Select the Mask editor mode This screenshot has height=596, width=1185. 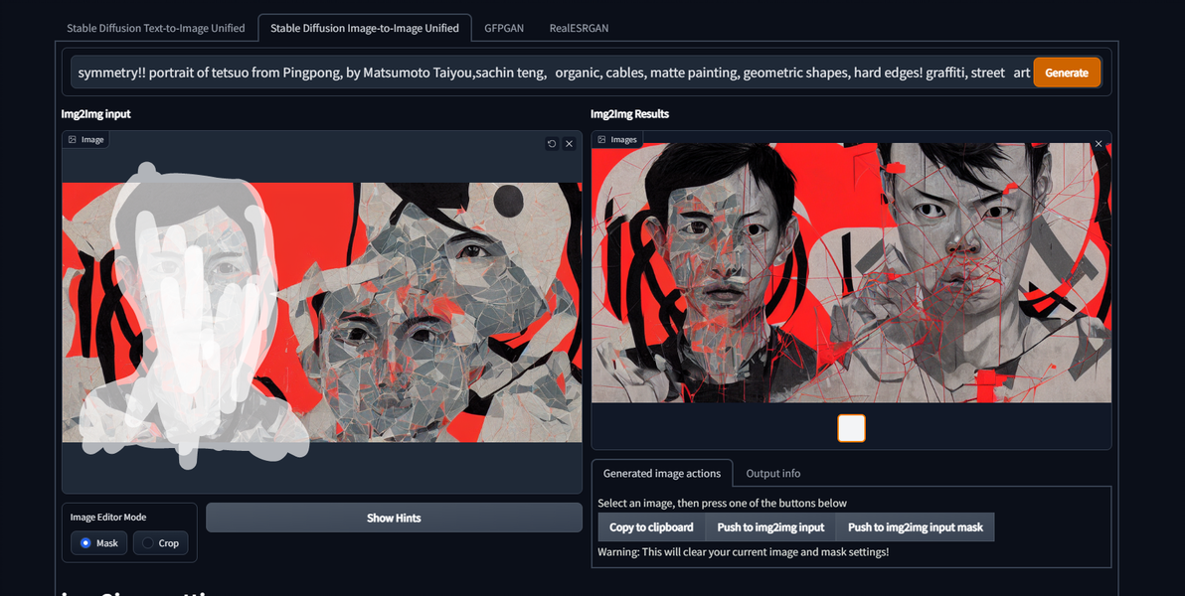point(99,543)
